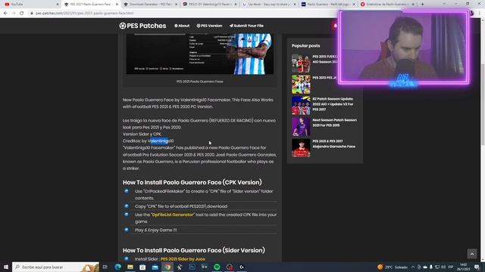Click the red notification bell in site header
Screen dimensions: 485x272
335,26
